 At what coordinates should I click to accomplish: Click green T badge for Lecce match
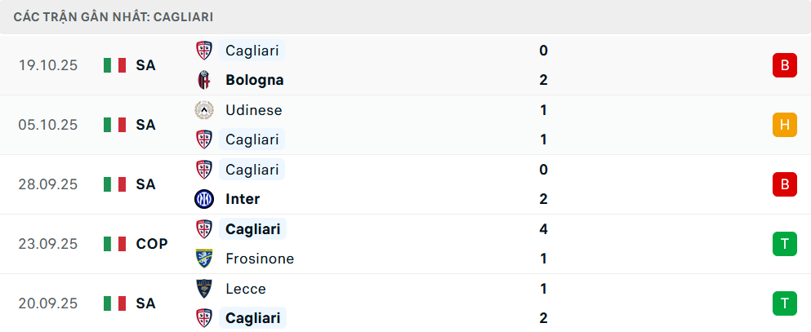[784, 303]
